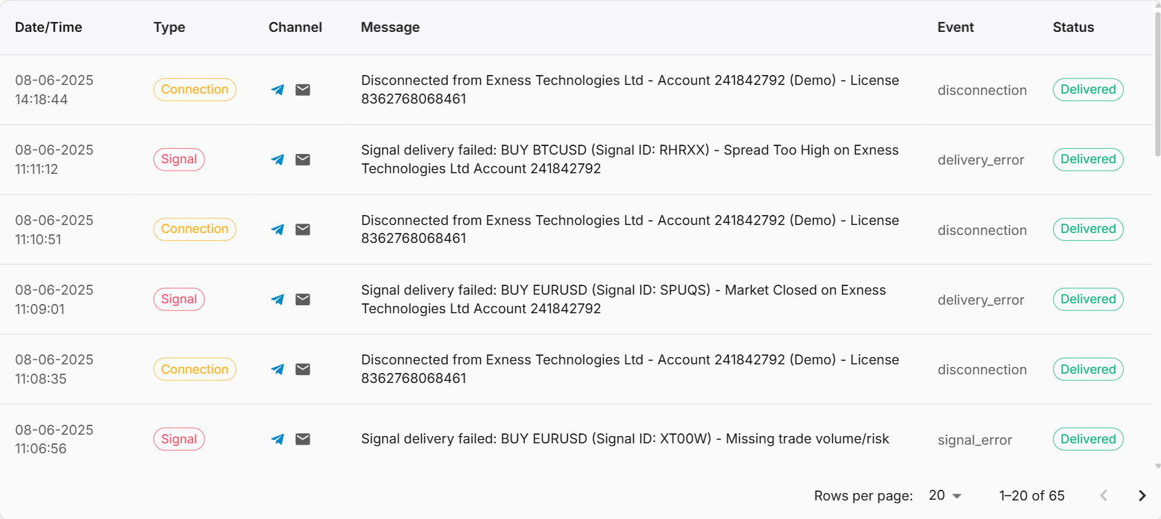Select Telegram icon on the BTCUSD signal row

pos(277,159)
